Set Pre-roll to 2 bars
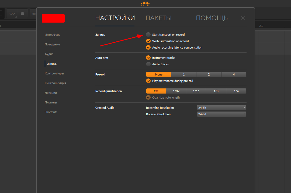Image resolution: width=291 pixels, height=193 pixels. click(209, 74)
